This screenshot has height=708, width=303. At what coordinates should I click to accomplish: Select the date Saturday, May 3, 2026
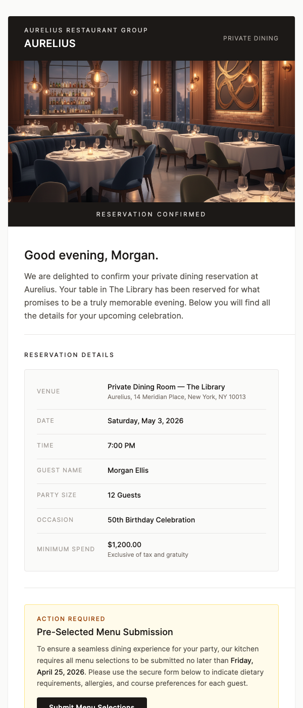[145, 421]
